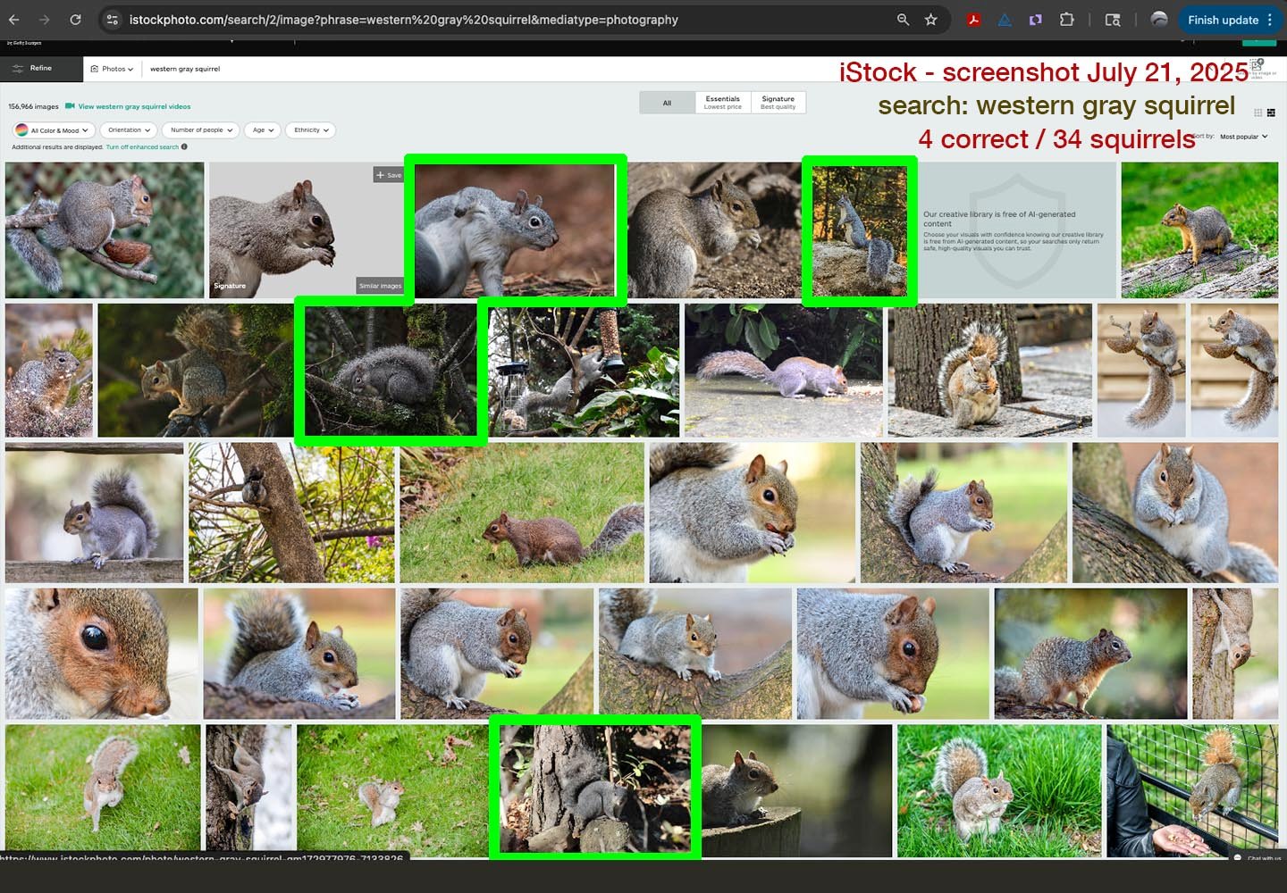1287x893 pixels.
Task: Bookmark this page with the star icon
Action: (x=931, y=20)
